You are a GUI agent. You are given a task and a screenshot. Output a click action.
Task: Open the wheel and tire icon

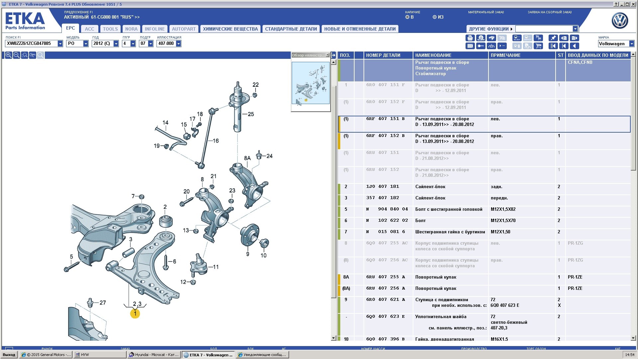[480, 38]
